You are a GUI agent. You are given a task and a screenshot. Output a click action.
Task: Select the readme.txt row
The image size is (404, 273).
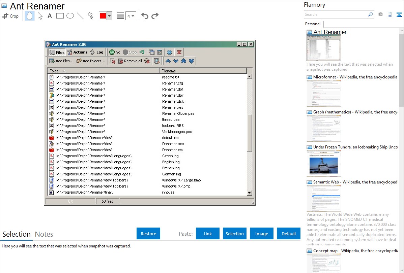(x=147, y=77)
